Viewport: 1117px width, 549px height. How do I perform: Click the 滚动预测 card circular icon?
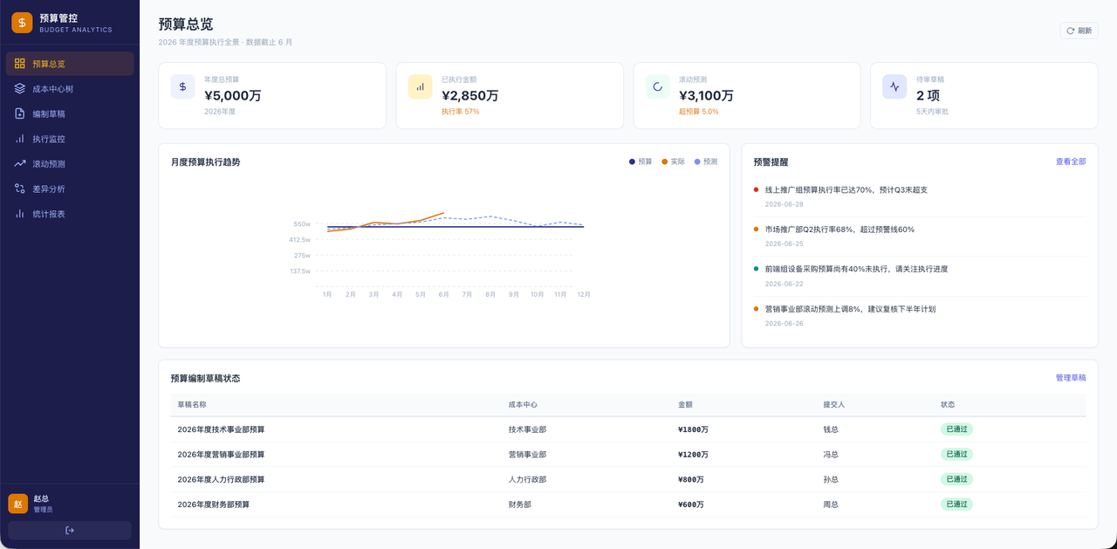pos(657,86)
